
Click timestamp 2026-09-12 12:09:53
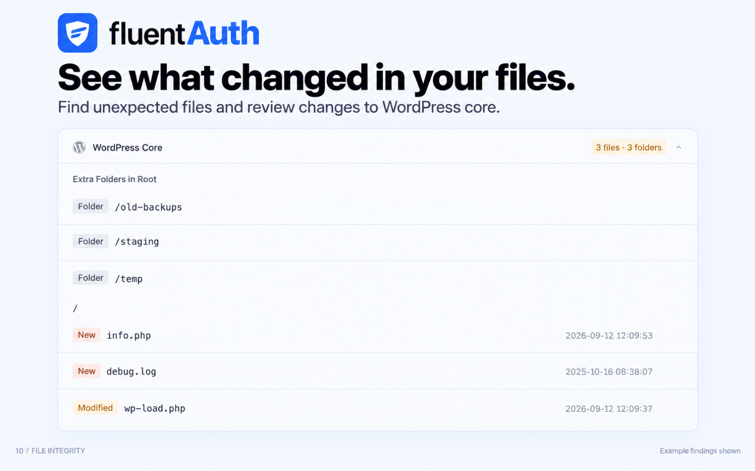[609, 336]
